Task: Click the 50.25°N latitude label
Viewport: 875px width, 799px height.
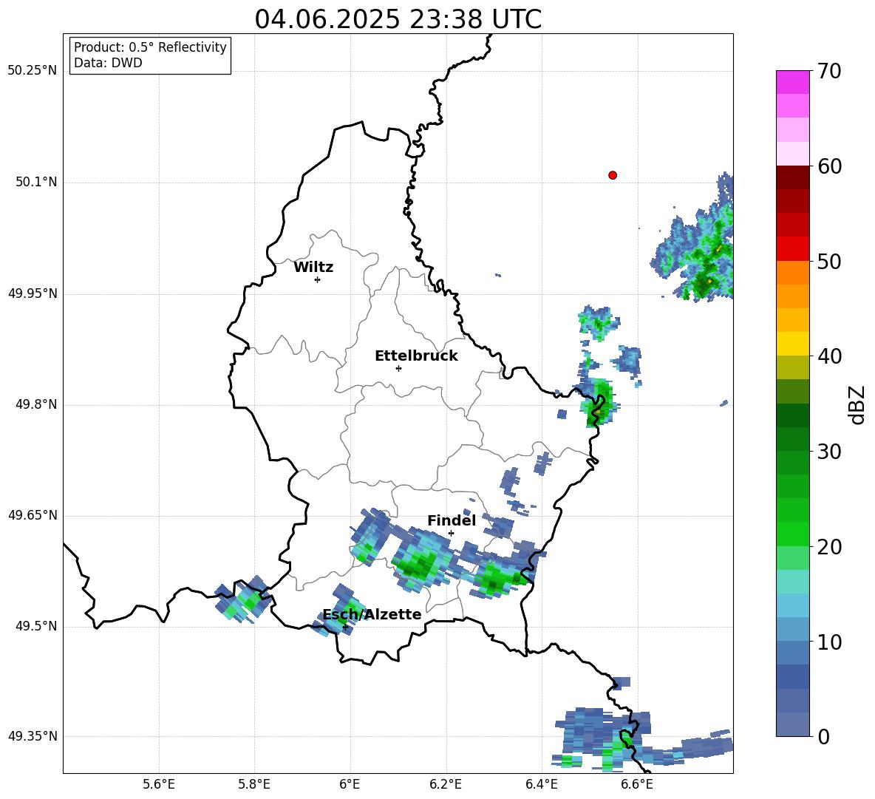Action: pyautogui.click(x=33, y=71)
